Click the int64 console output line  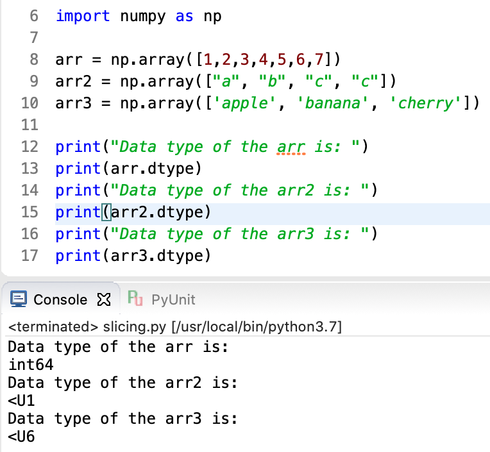pos(31,365)
